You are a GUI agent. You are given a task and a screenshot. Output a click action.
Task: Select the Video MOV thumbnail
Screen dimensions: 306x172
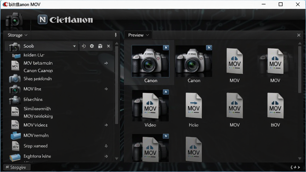(x=150, y=105)
